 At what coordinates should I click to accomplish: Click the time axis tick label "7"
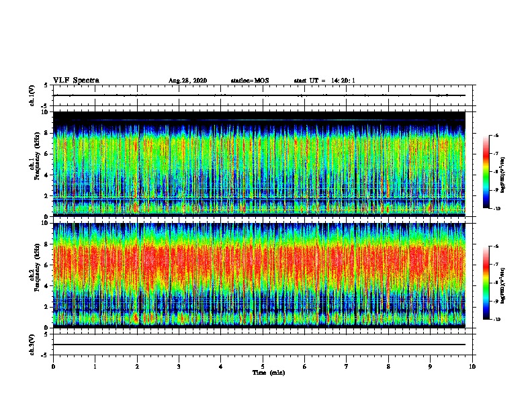coord(347,367)
